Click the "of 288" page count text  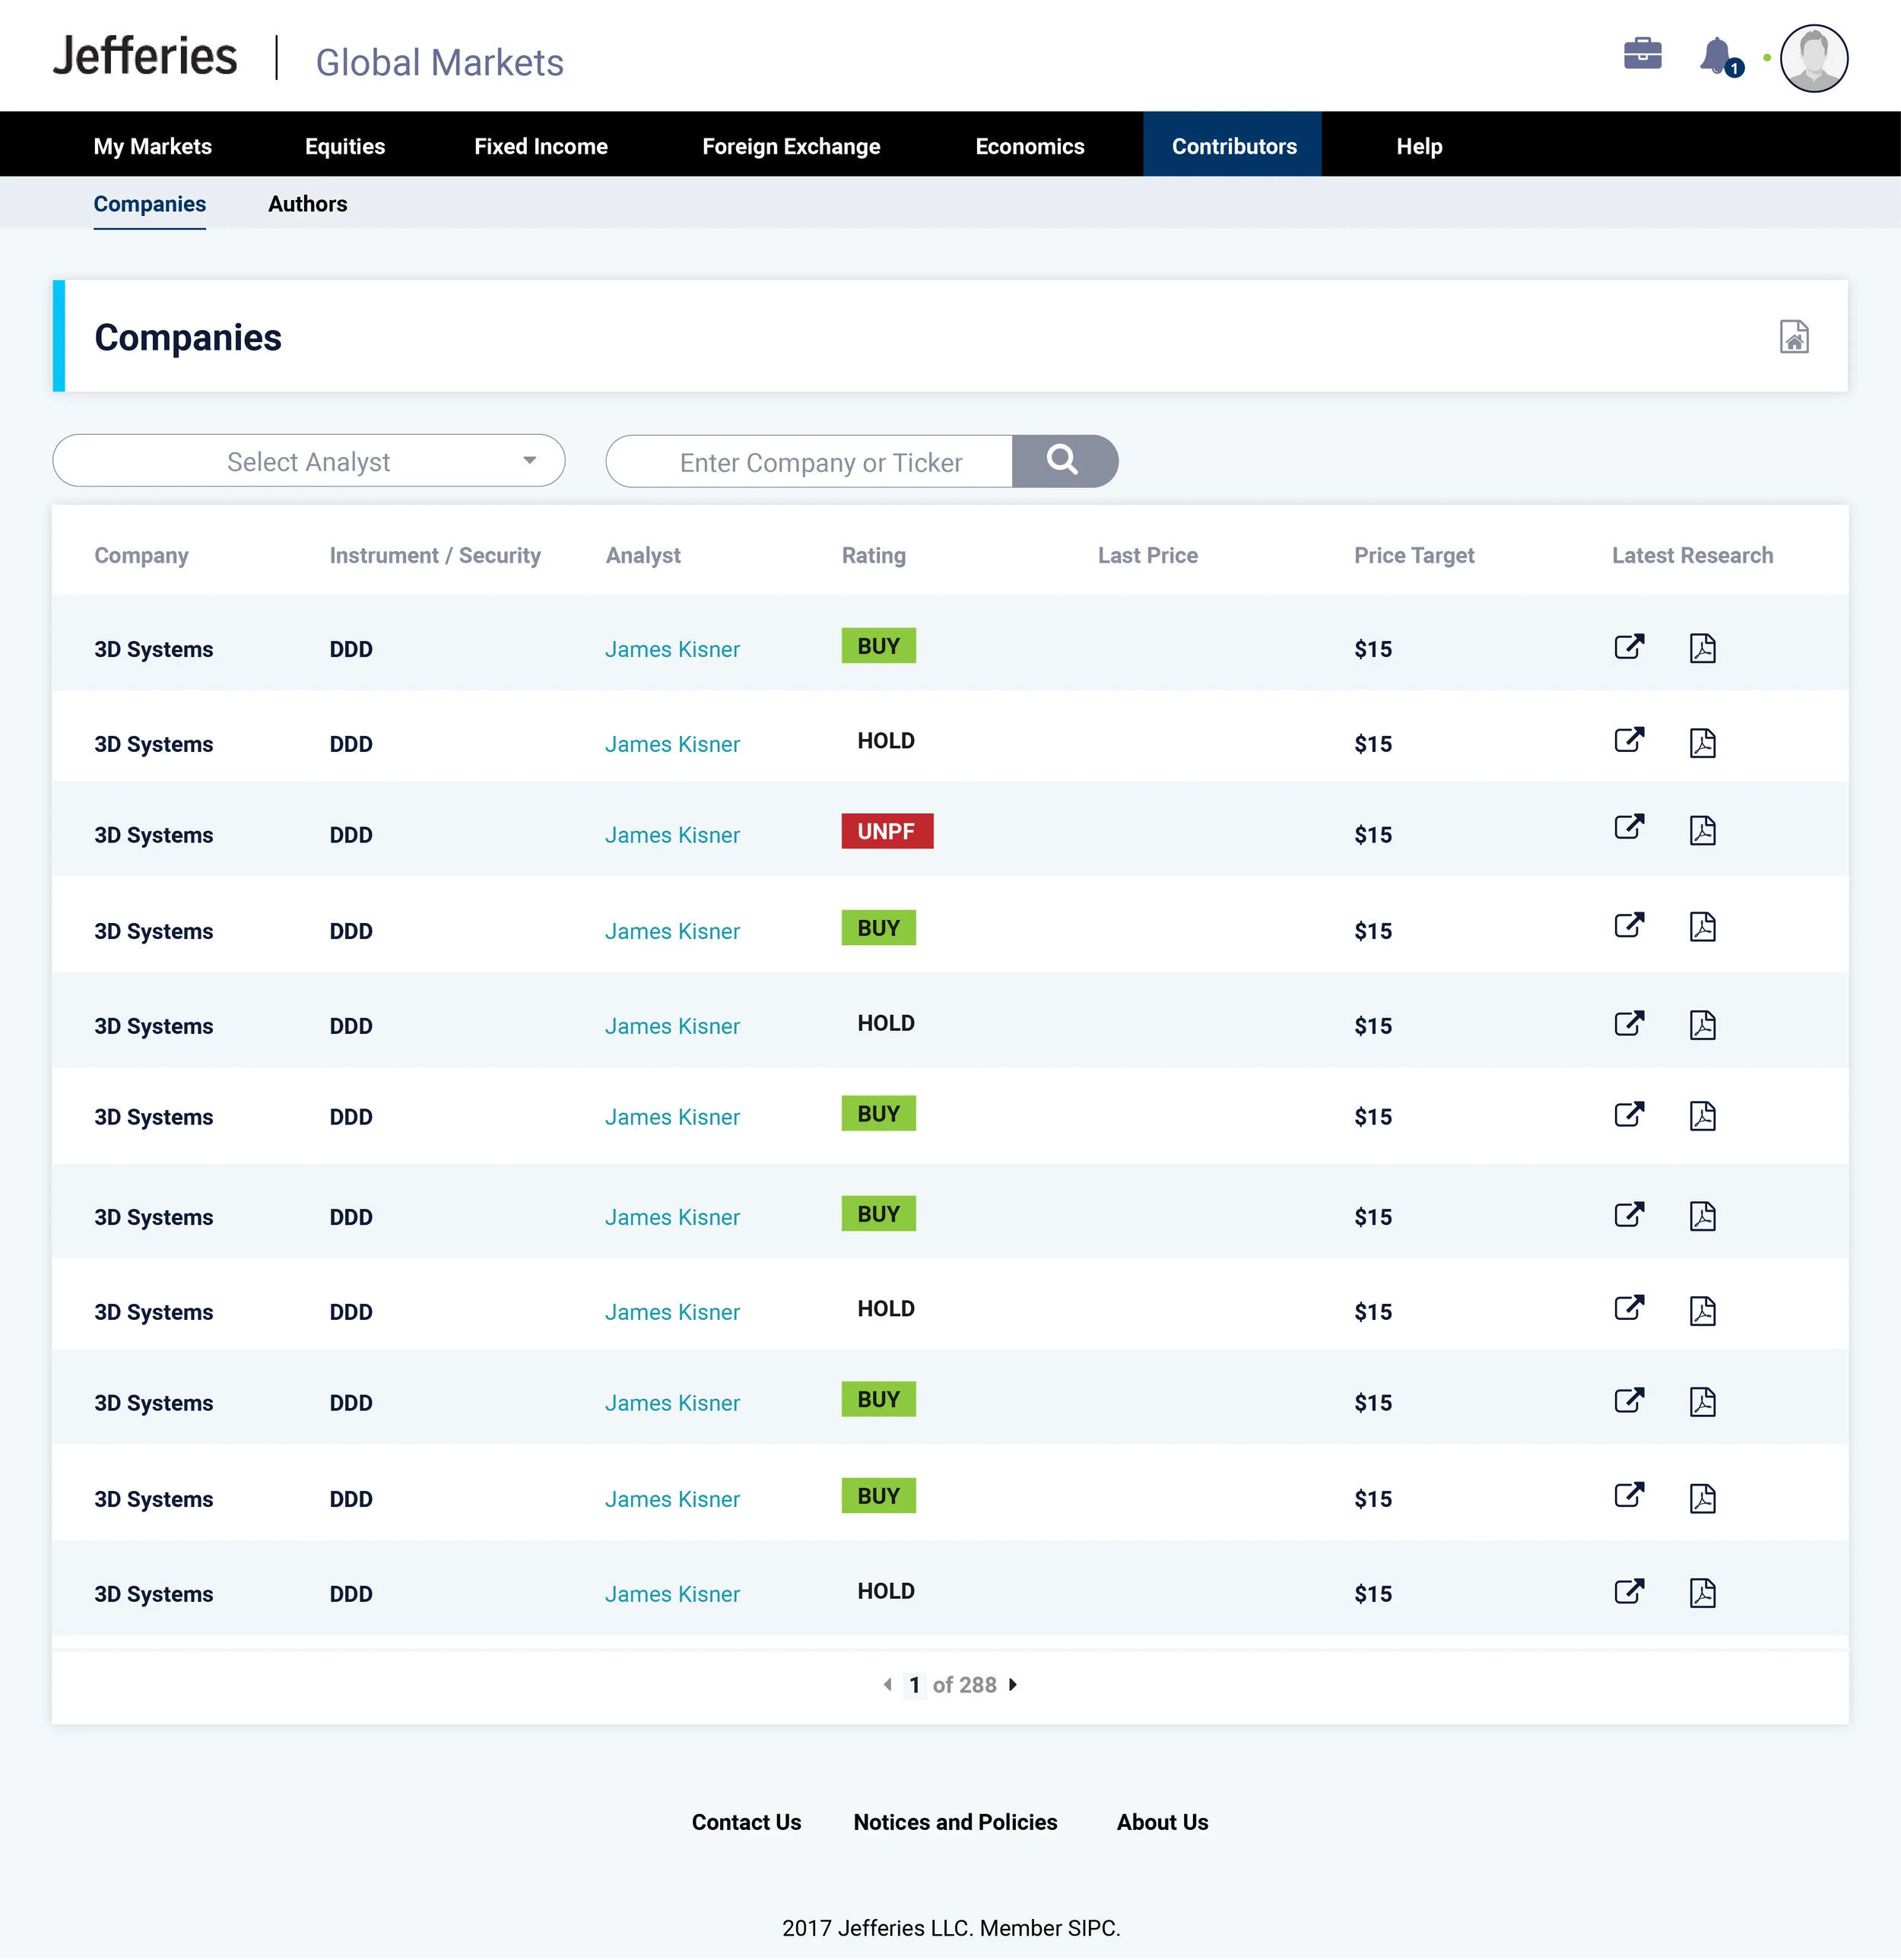pyautogui.click(x=964, y=1685)
